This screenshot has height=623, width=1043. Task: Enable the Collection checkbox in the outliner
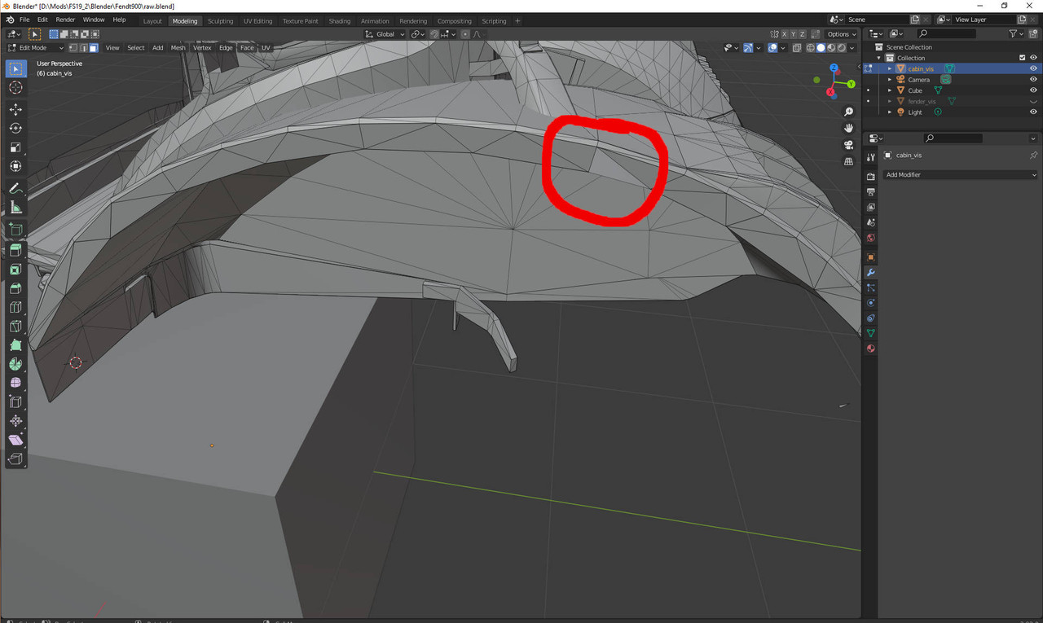[x=1023, y=57]
